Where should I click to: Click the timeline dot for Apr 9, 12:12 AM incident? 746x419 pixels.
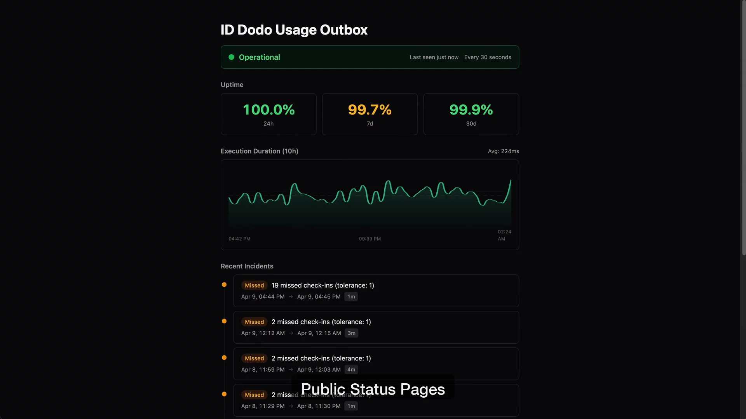coord(224,321)
